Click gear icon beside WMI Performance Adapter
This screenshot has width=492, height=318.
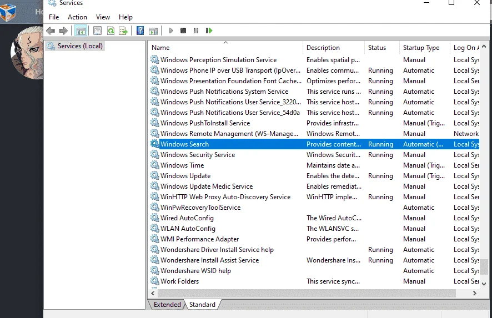point(155,239)
